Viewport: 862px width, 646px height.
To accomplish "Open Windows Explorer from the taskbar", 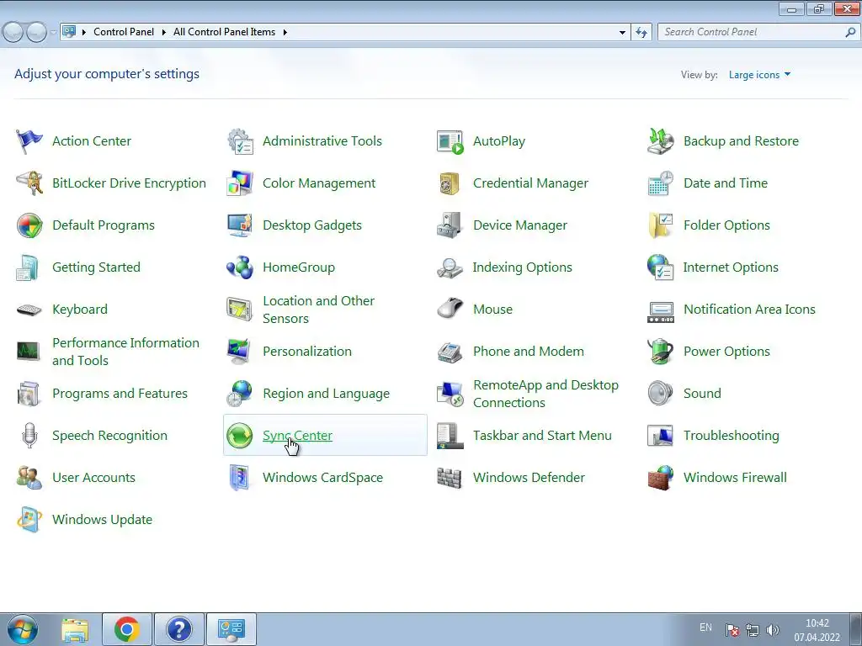I will pyautogui.click(x=75, y=629).
